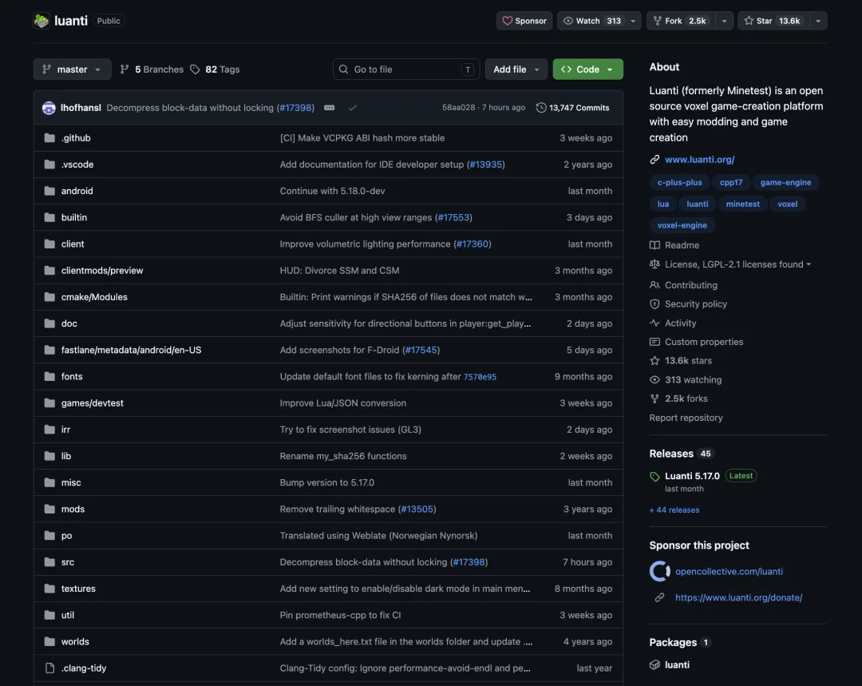The image size is (862, 686).
Task: Click the util folder icon
Action: pyautogui.click(x=49, y=615)
